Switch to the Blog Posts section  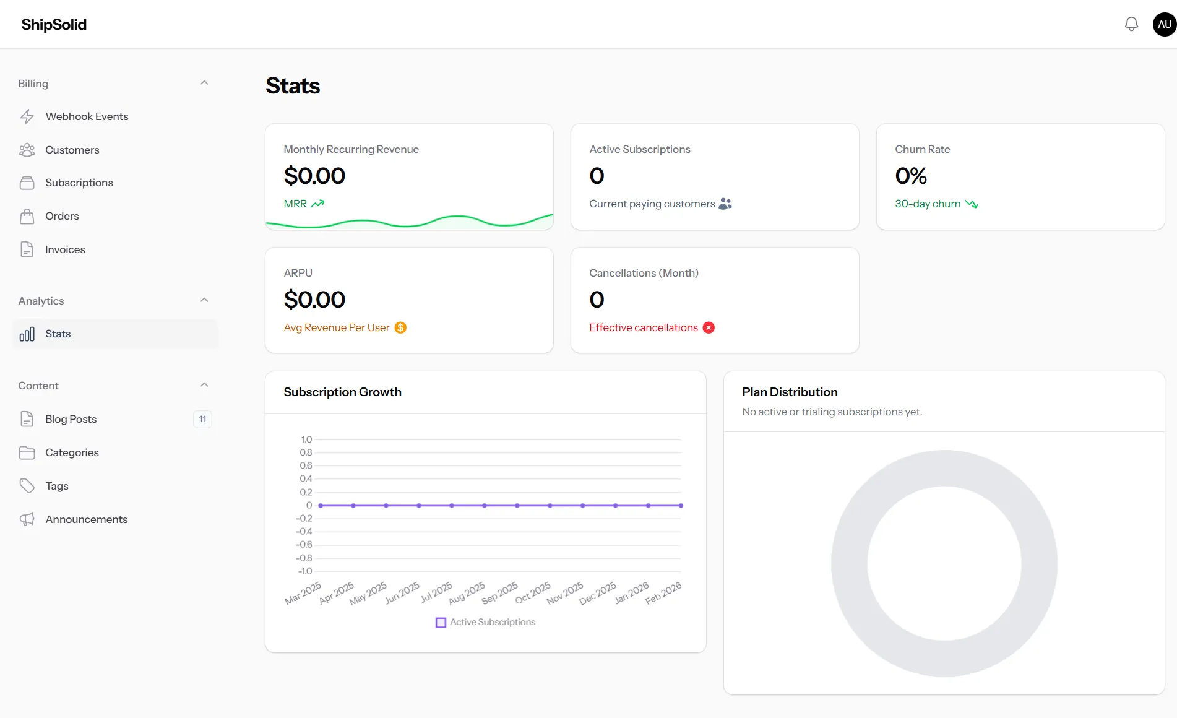pos(71,419)
